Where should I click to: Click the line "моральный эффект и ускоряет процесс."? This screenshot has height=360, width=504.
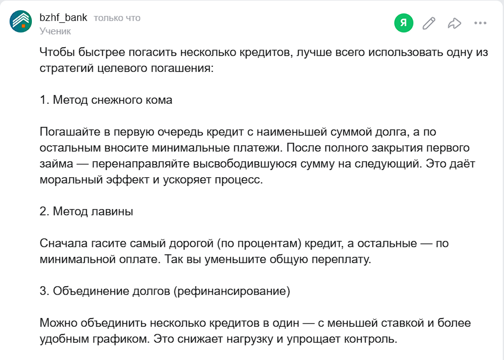[x=151, y=180]
